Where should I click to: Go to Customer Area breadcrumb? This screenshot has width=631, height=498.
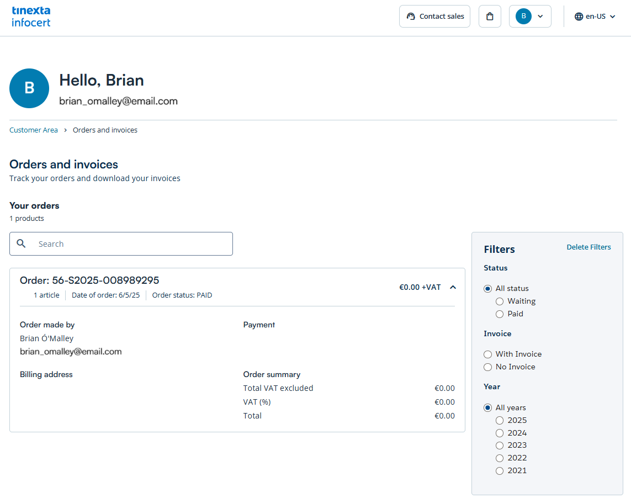click(34, 130)
